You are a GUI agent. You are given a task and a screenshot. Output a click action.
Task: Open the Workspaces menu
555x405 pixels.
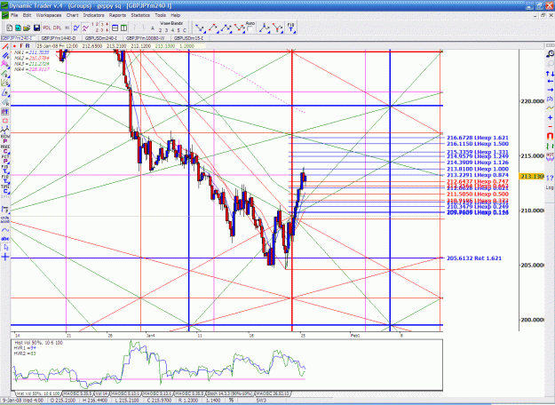coord(49,15)
